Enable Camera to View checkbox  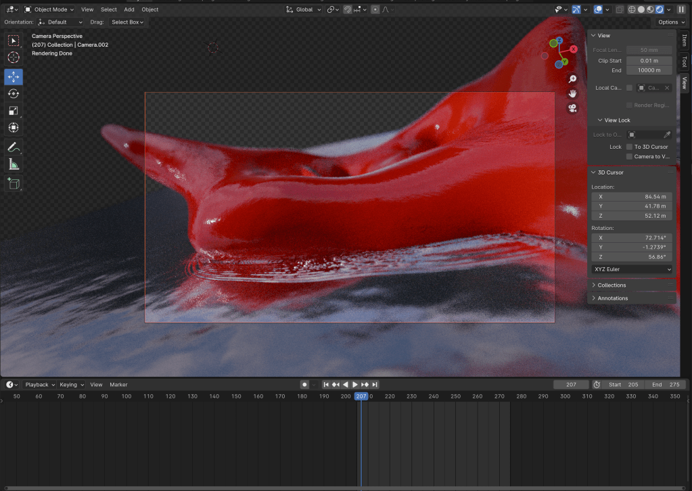[x=629, y=156]
